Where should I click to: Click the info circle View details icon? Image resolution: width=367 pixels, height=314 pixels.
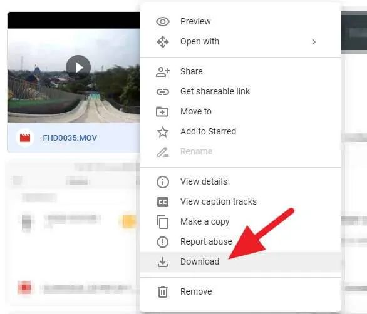pos(163,182)
